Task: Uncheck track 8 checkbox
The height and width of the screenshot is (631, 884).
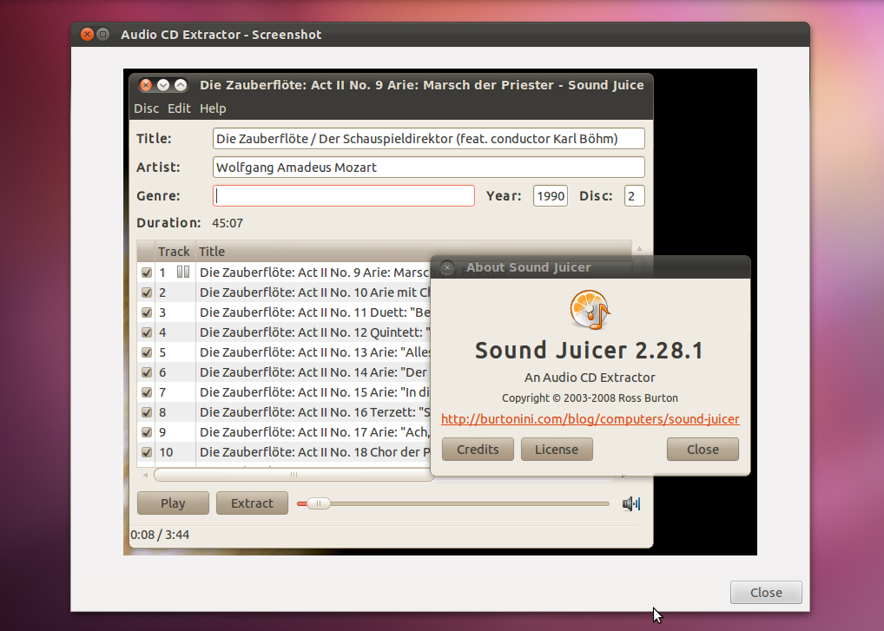Action: pyautogui.click(x=147, y=412)
